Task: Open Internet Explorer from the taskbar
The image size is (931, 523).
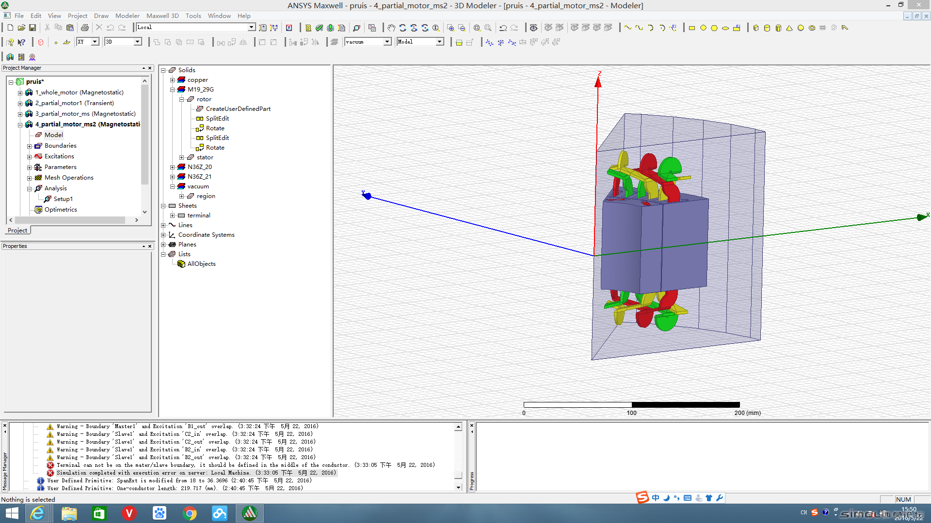Action: click(37, 513)
